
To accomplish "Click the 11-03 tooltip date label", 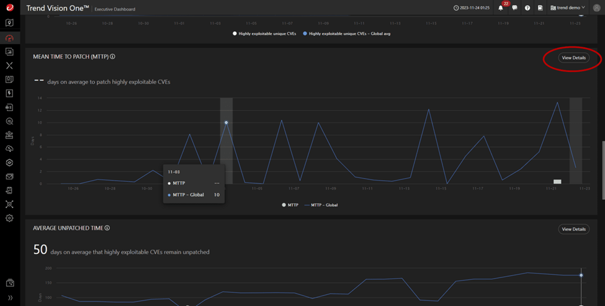I will coord(174,172).
